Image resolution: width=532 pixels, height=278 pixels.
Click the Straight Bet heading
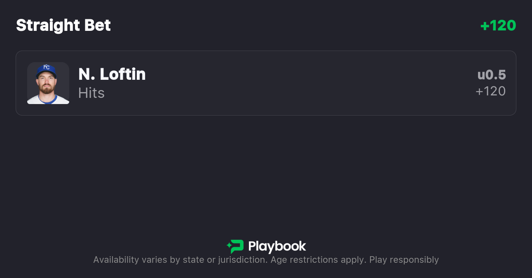63,25
